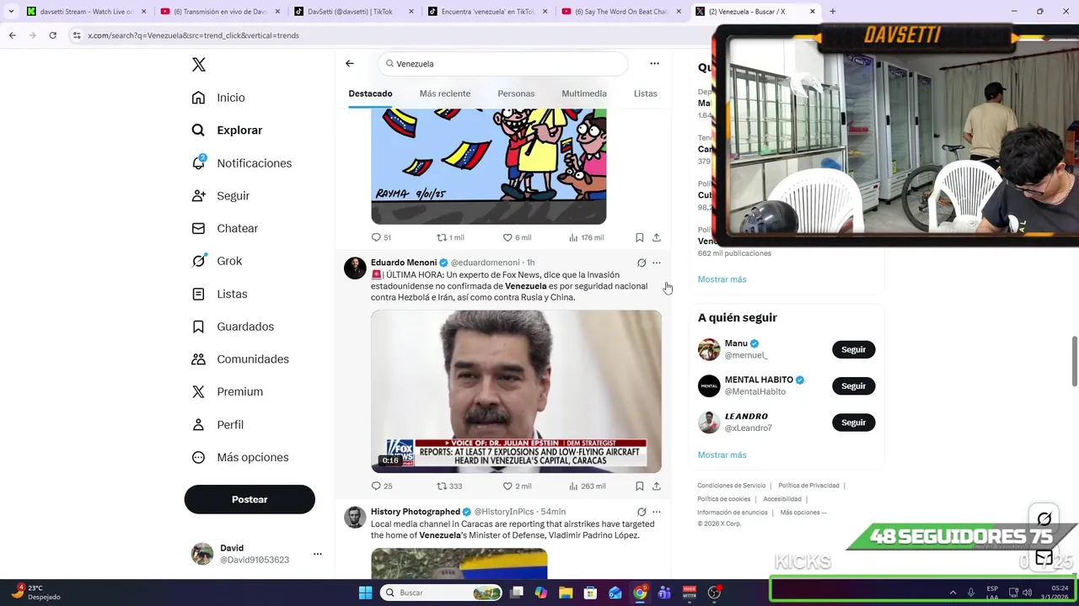The height and width of the screenshot is (606, 1079).
Task: Bookmark Eduardo Menoni's post
Action: (640, 486)
